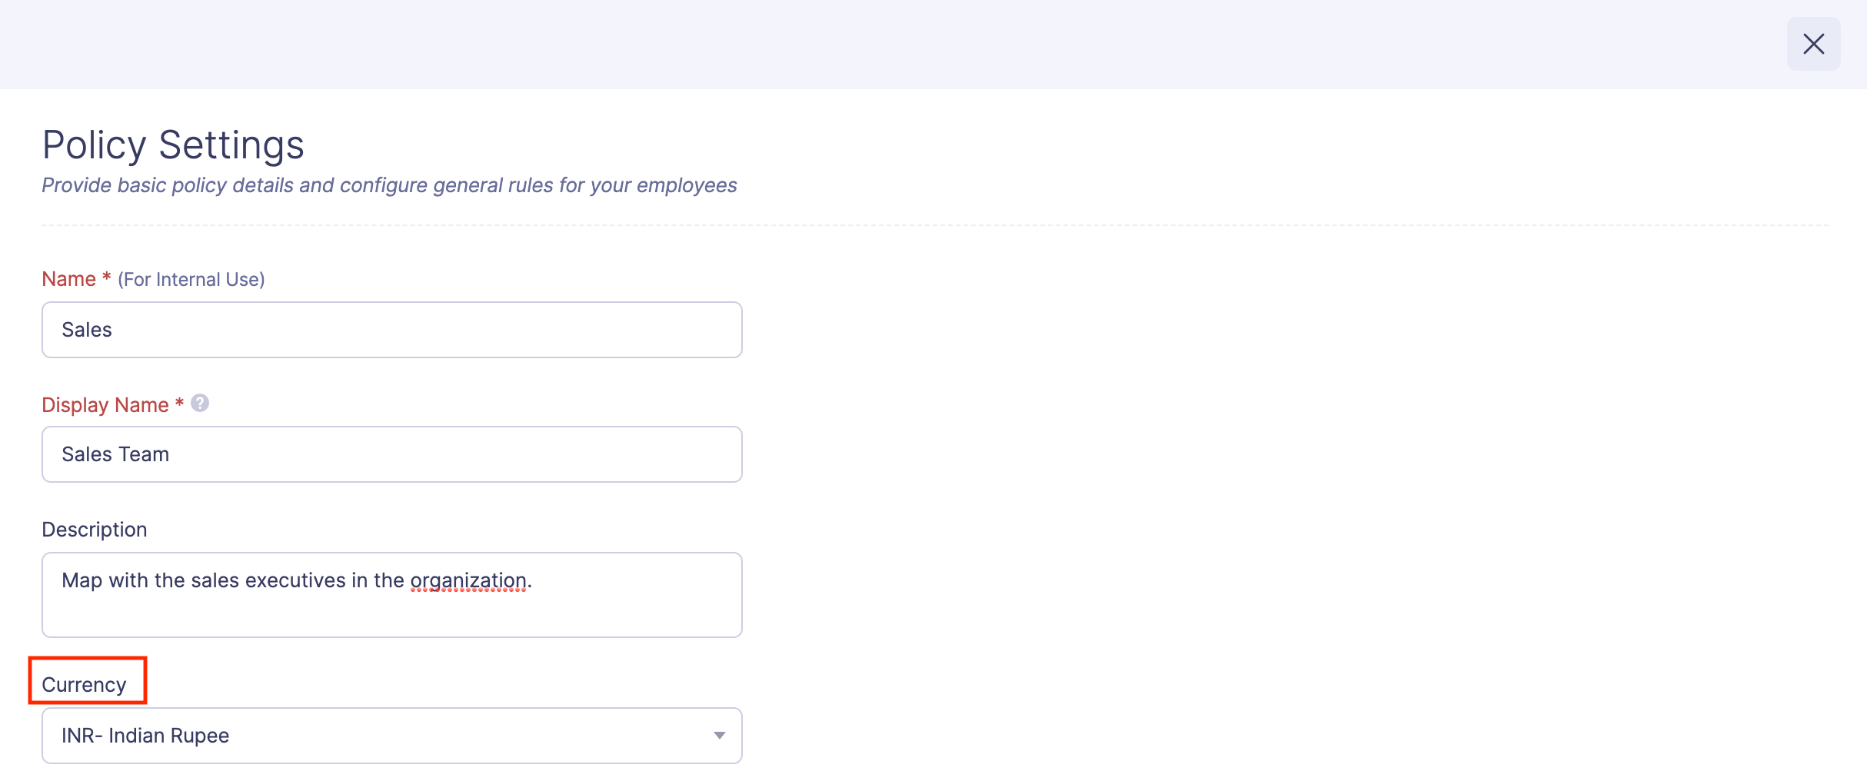This screenshot has width=1867, height=781.
Task: Open the INR- Indian Rupee currency dropdown
Action: pos(391,736)
